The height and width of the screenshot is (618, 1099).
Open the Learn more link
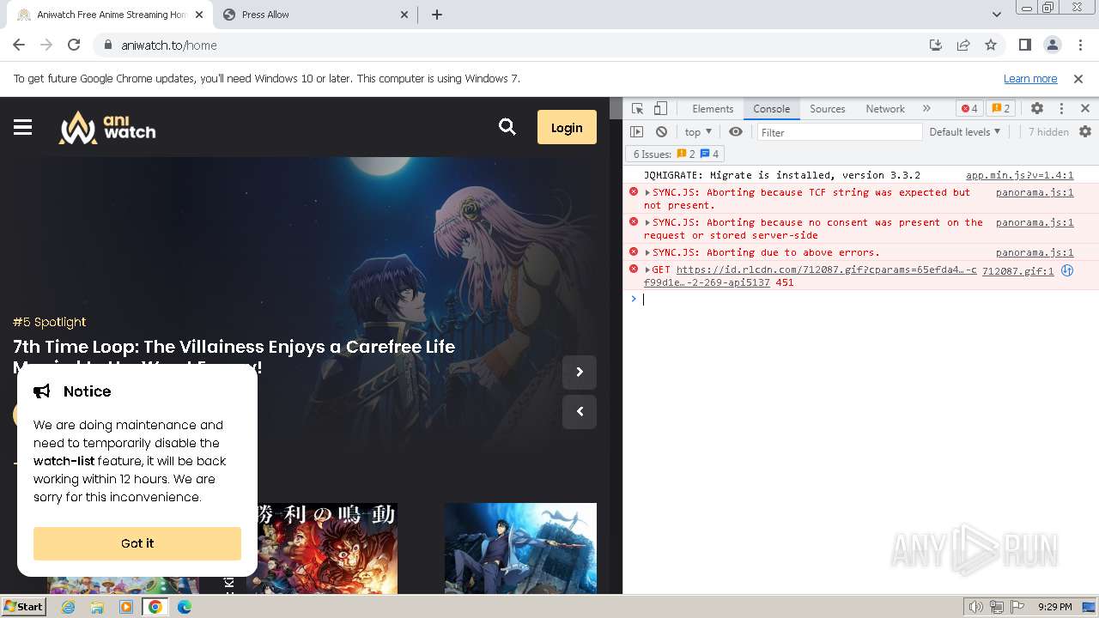point(1030,78)
